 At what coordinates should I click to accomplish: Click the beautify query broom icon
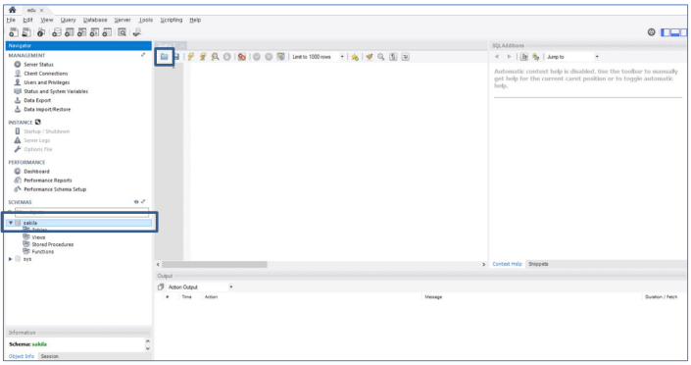[370, 57]
